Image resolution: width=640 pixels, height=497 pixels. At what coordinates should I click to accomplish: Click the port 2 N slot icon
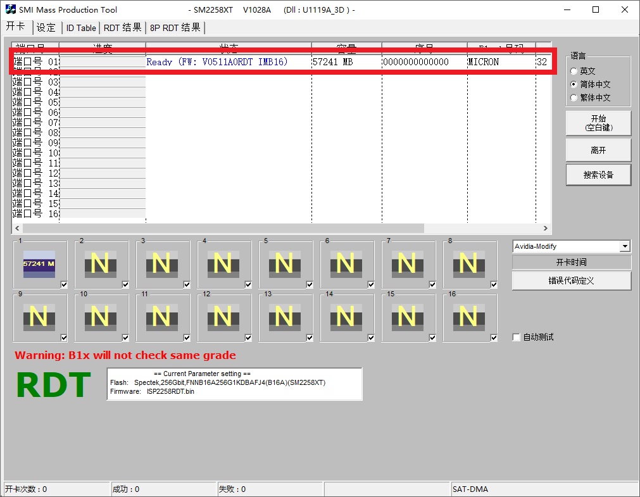(x=100, y=263)
